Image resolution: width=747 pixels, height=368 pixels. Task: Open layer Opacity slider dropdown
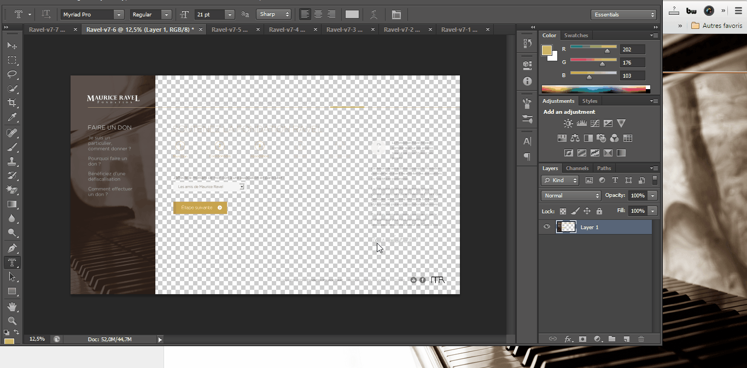coord(652,195)
